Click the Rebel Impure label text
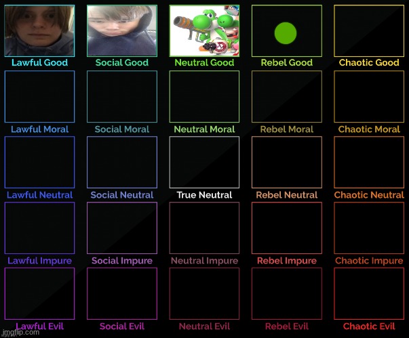The height and width of the screenshot is (338, 409). click(x=287, y=261)
